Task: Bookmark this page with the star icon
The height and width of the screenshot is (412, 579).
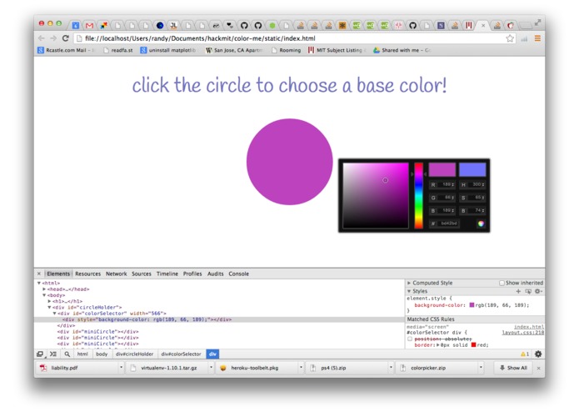Action: (x=510, y=38)
